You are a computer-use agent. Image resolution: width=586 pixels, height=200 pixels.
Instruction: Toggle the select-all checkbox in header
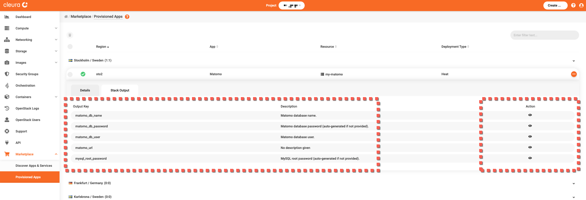click(x=70, y=47)
